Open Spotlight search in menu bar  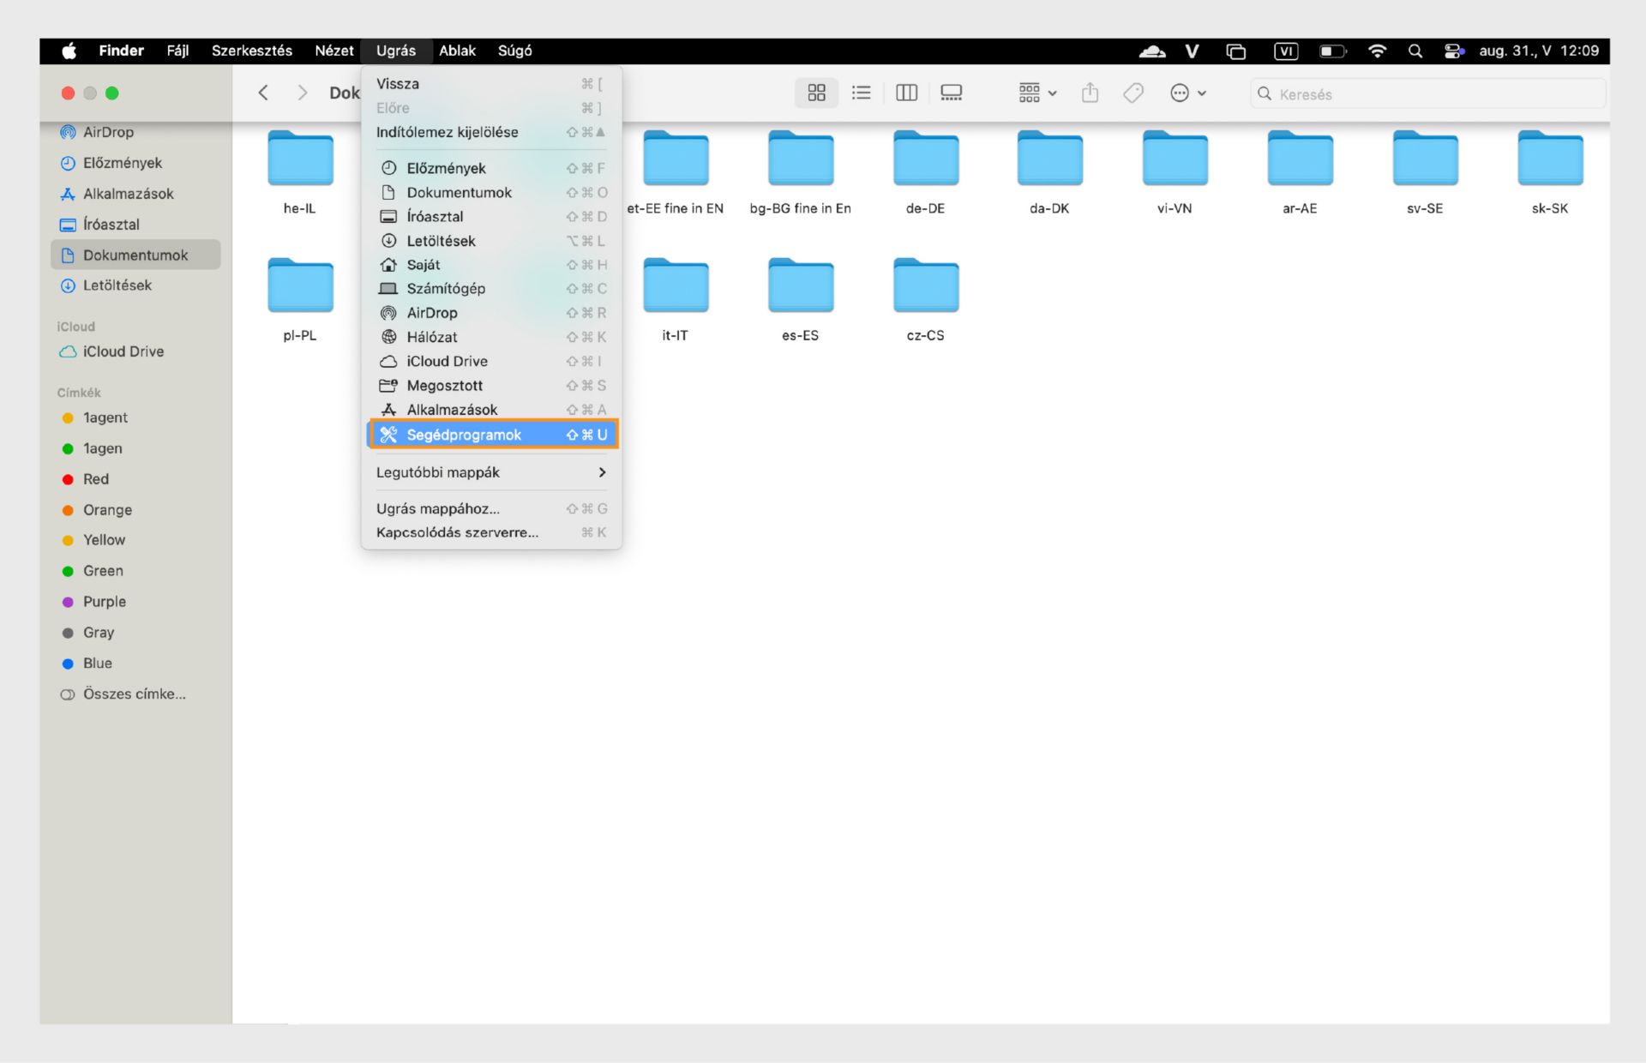pos(1415,51)
